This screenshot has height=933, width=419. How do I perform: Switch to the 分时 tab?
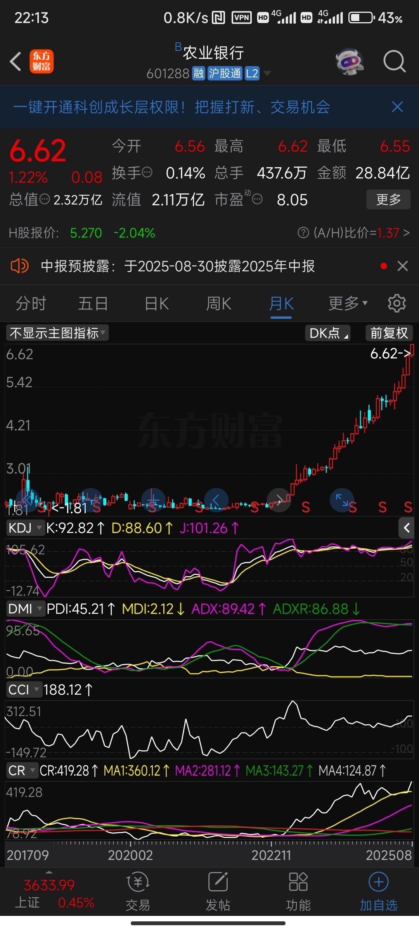(x=31, y=303)
